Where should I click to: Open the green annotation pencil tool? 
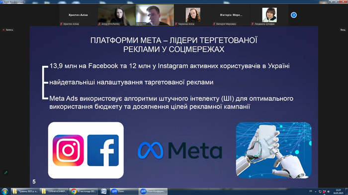pos(6,172)
